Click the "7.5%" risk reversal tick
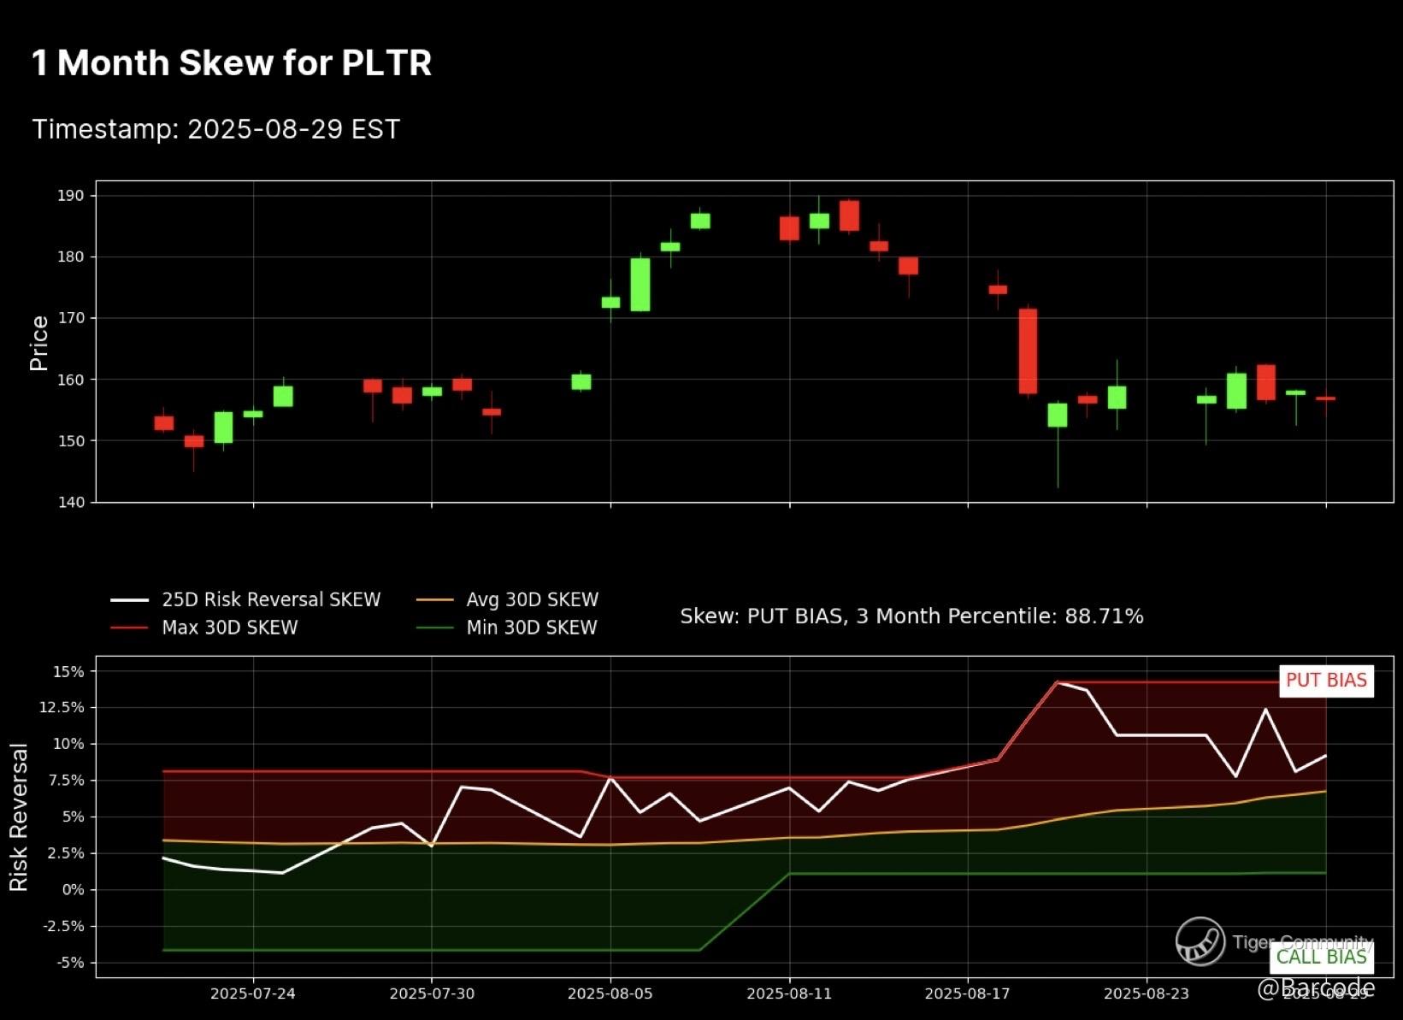1403x1020 pixels. (66, 781)
